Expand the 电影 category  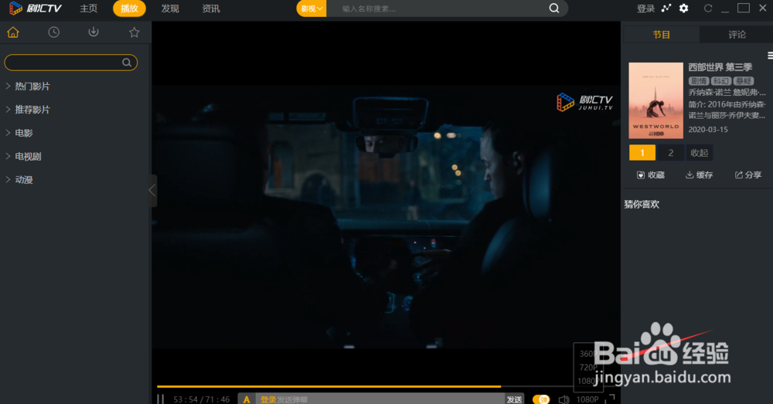tap(20, 133)
